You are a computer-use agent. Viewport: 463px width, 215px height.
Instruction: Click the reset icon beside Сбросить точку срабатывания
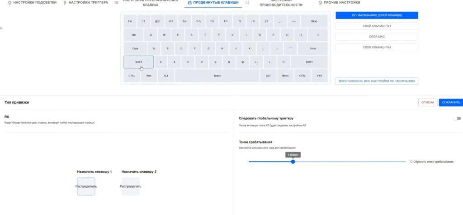click(x=411, y=162)
